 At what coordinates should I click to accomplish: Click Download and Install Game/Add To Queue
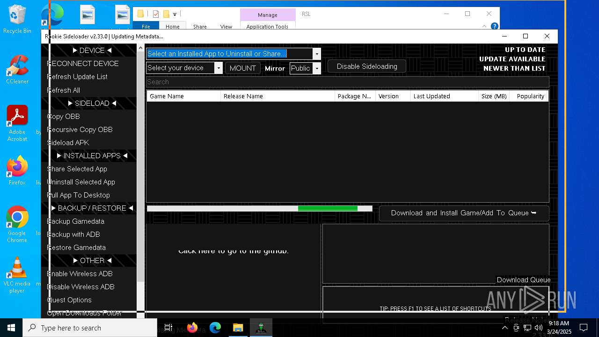[464, 213]
